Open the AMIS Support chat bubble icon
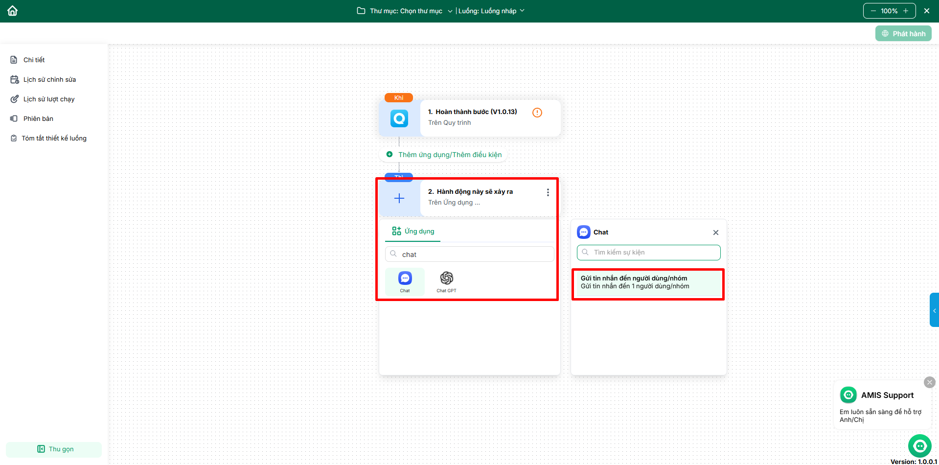 (919, 445)
